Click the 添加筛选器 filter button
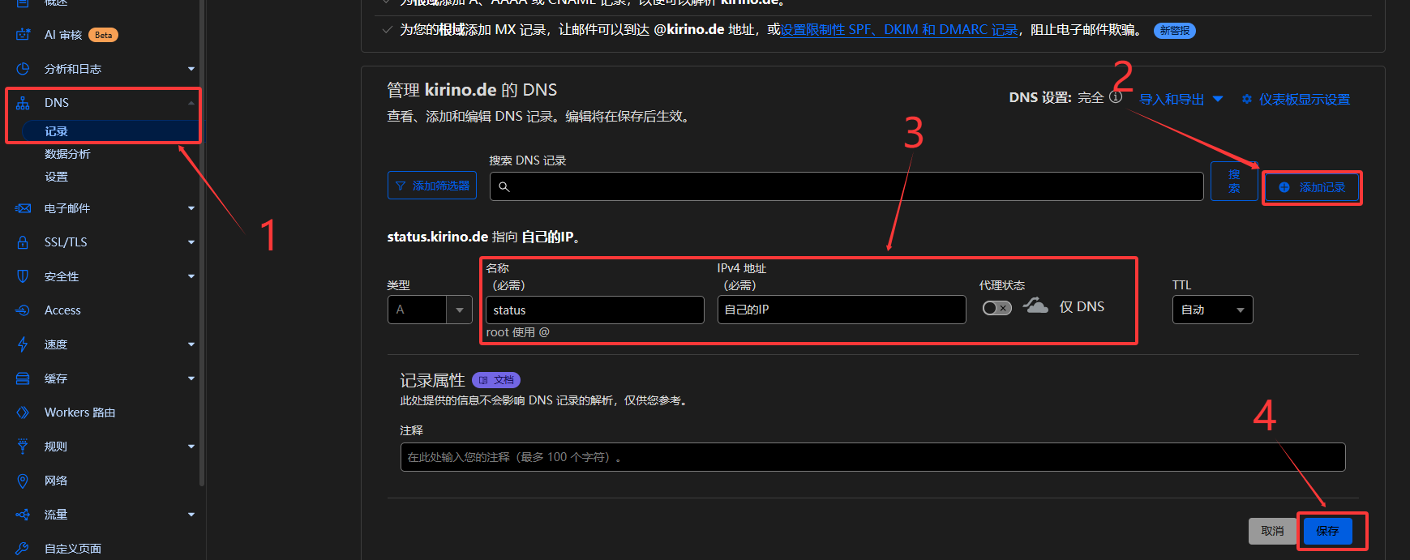The width and height of the screenshot is (1410, 560). pos(432,186)
